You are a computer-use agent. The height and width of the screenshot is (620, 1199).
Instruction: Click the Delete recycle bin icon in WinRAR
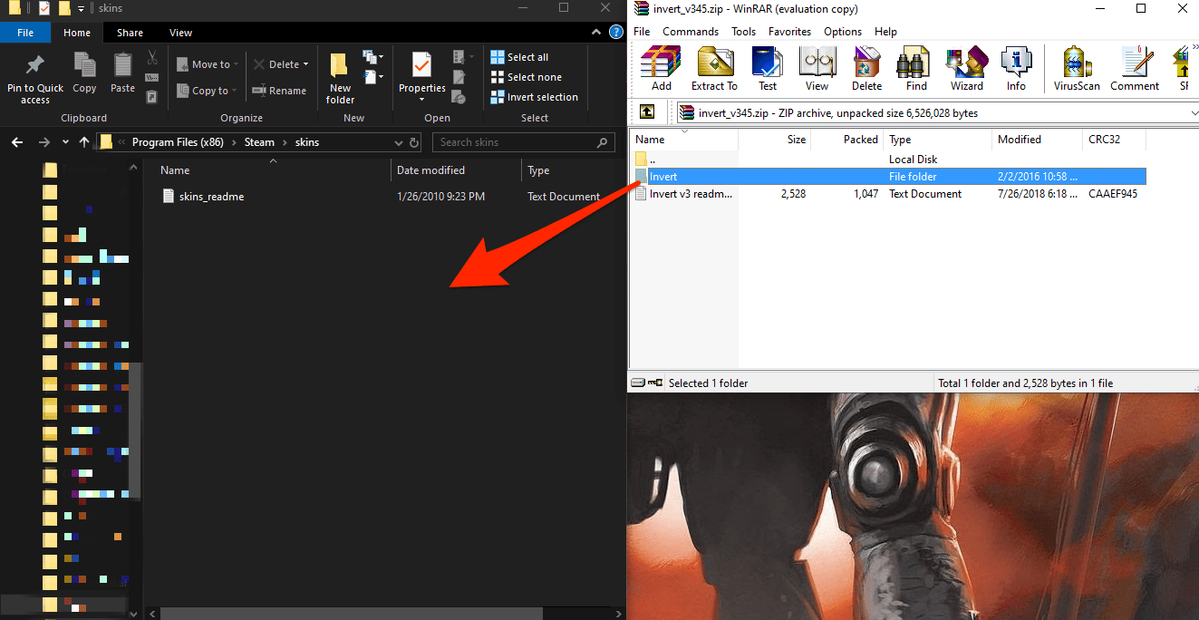[x=866, y=69]
